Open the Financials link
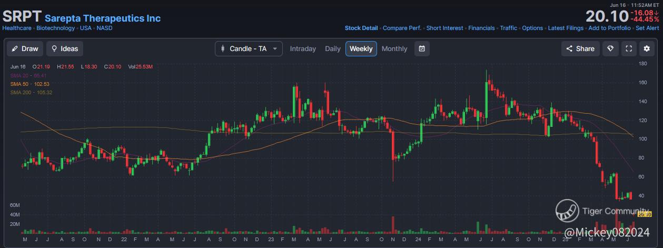663x248 pixels. (481, 28)
